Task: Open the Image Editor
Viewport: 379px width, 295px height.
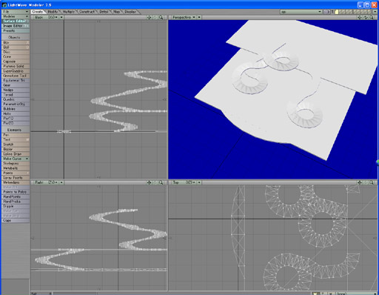Action: [x=16, y=26]
